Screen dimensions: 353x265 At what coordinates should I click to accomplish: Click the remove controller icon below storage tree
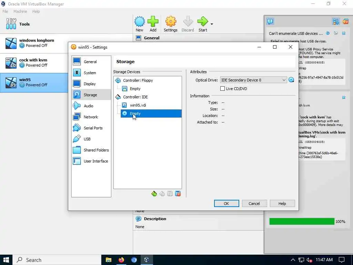tap(162, 194)
